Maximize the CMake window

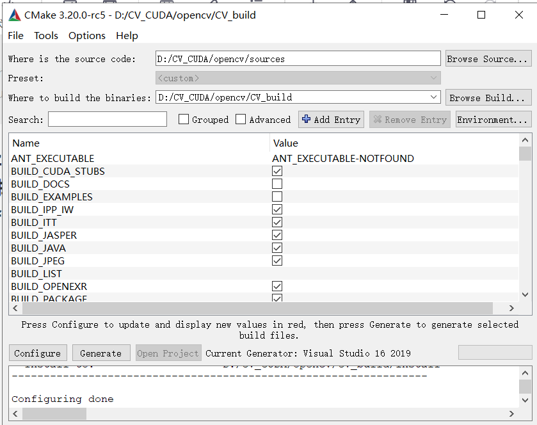481,15
